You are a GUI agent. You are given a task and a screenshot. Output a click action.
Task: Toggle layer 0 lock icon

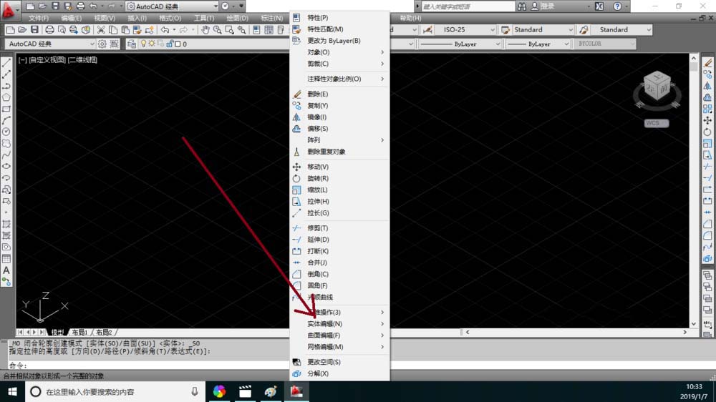point(170,44)
